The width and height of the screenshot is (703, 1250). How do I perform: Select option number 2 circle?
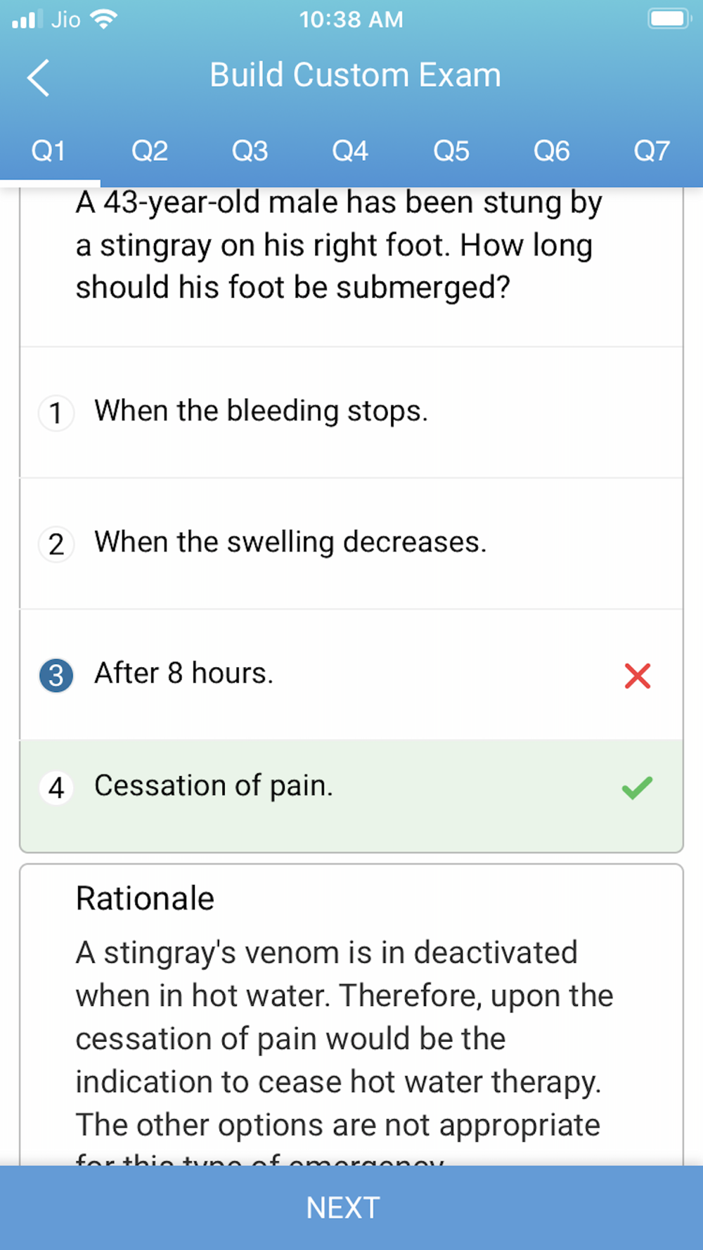pyautogui.click(x=56, y=544)
